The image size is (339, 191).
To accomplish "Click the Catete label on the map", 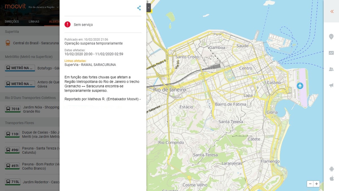I will click(x=254, y=139).
